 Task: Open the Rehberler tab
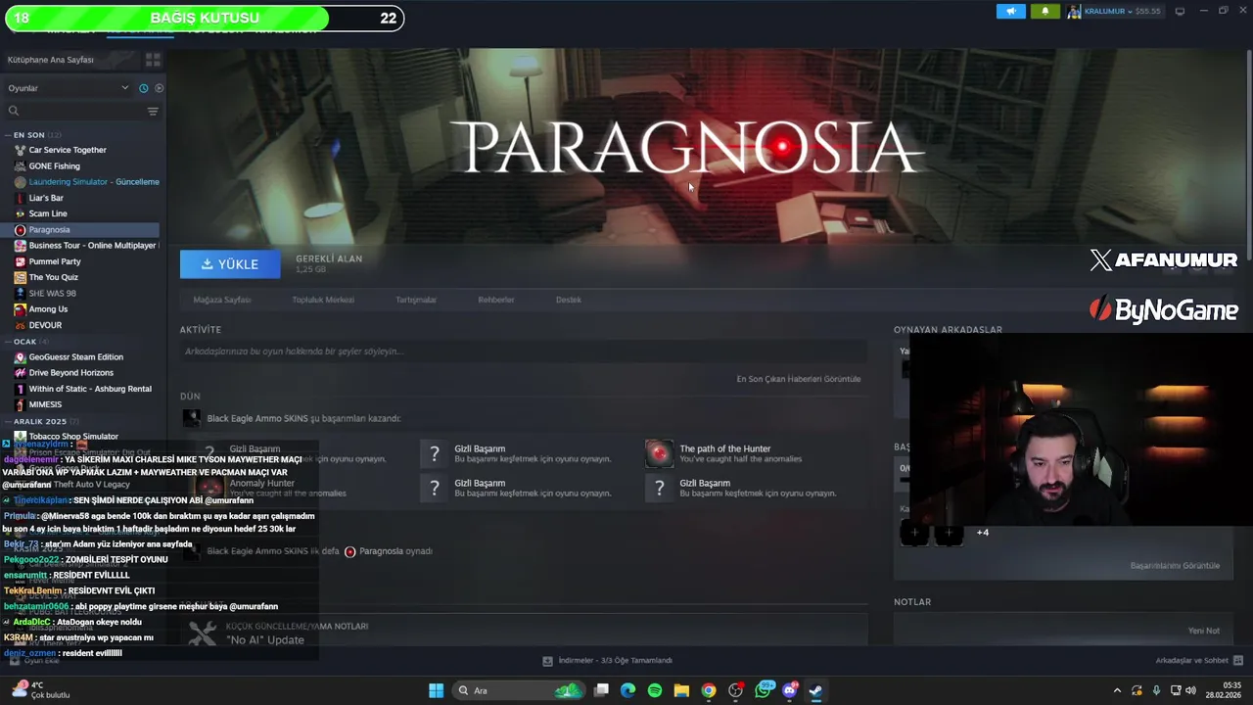496,300
